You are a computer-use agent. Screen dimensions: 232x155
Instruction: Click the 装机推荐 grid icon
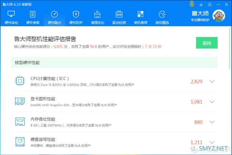[x=141, y=14]
